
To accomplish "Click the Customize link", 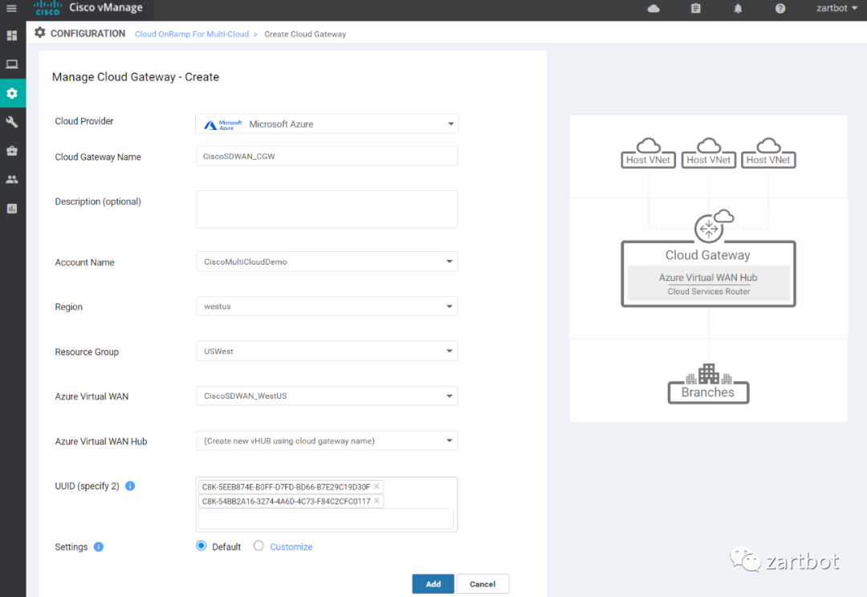I will 291,546.
